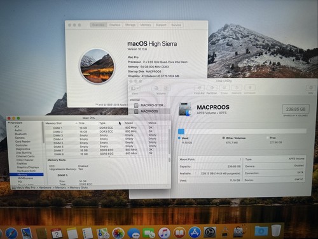
Task: Select Graphics/Displays in System Information sidebar
Action: click(x=28, y=167)
